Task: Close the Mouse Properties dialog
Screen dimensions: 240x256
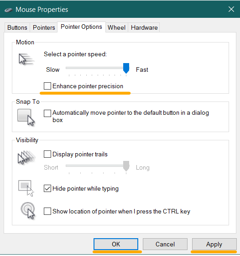Action: 231,9
